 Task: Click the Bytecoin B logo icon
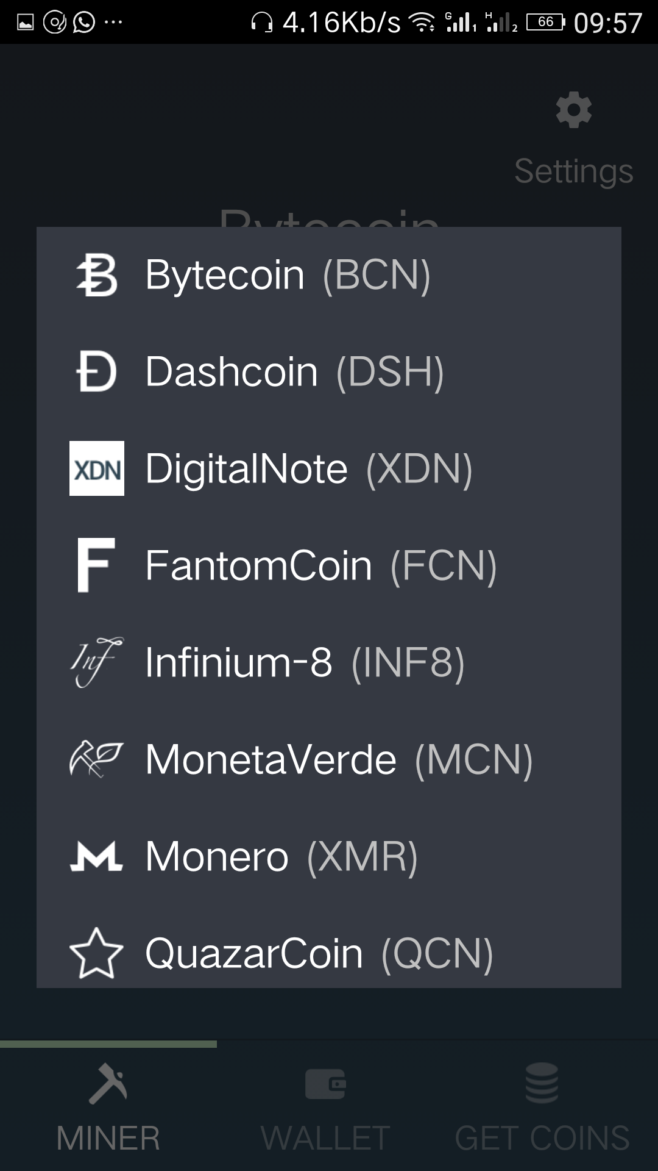pyautogui.click(x=96, y=275)
